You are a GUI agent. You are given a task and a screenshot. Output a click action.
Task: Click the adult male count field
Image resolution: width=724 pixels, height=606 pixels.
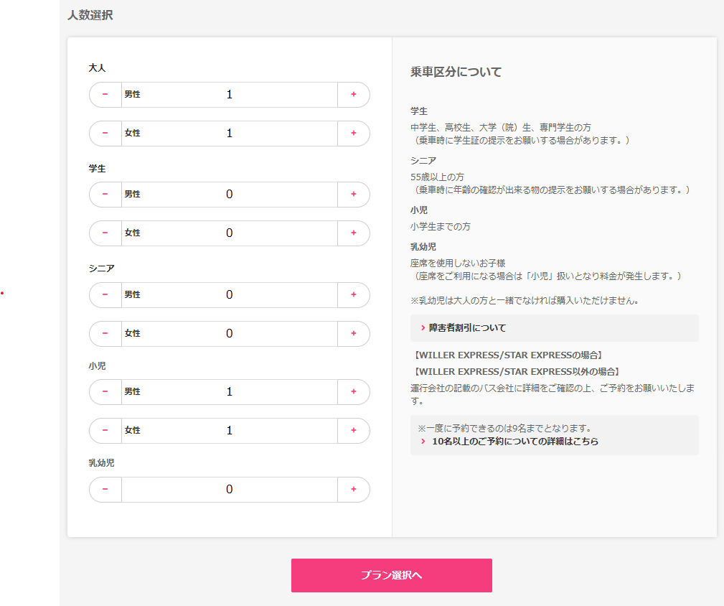point(230,94)
